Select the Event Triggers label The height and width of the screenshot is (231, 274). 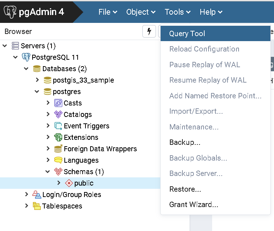click(x=87, y=126)
